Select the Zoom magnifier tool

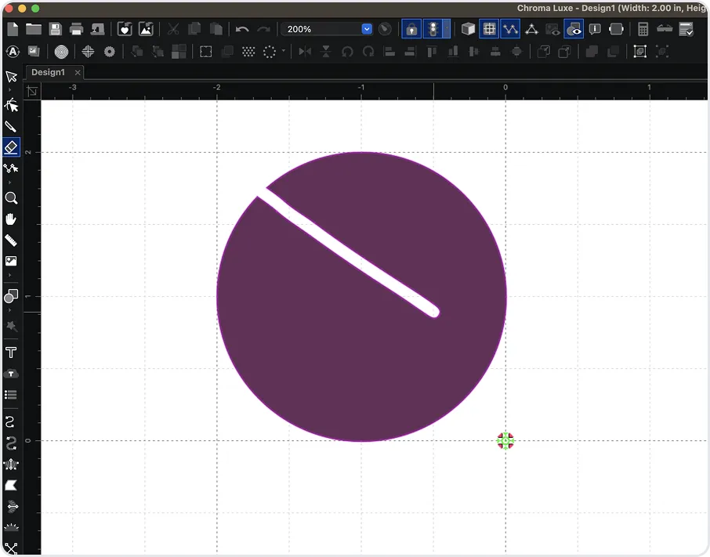point(11,198)
